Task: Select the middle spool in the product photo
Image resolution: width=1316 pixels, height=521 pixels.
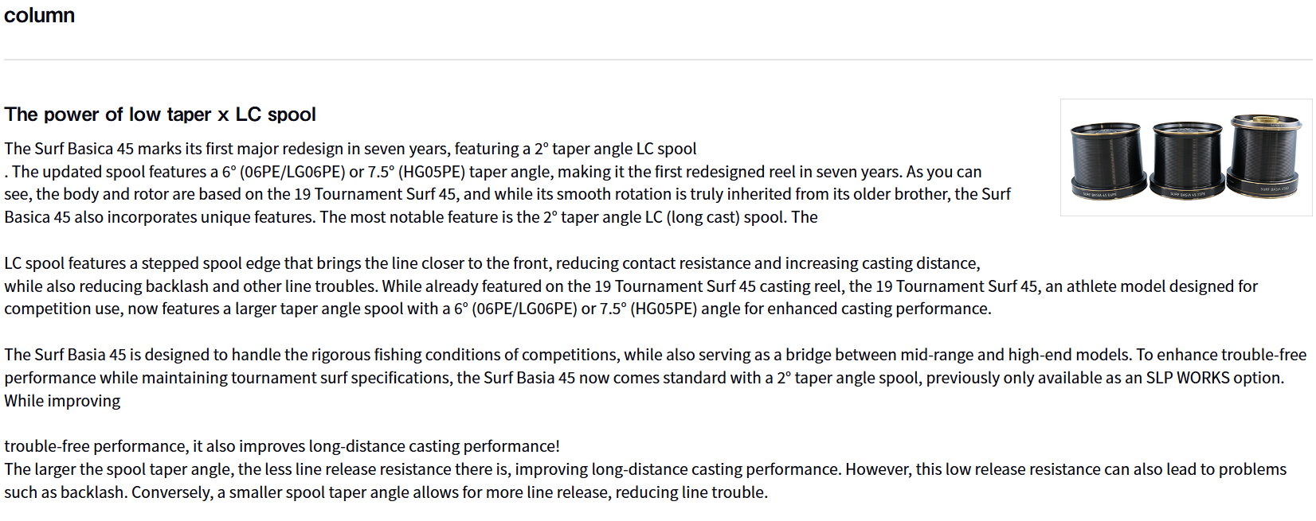Action: [x=1187, y=161]
